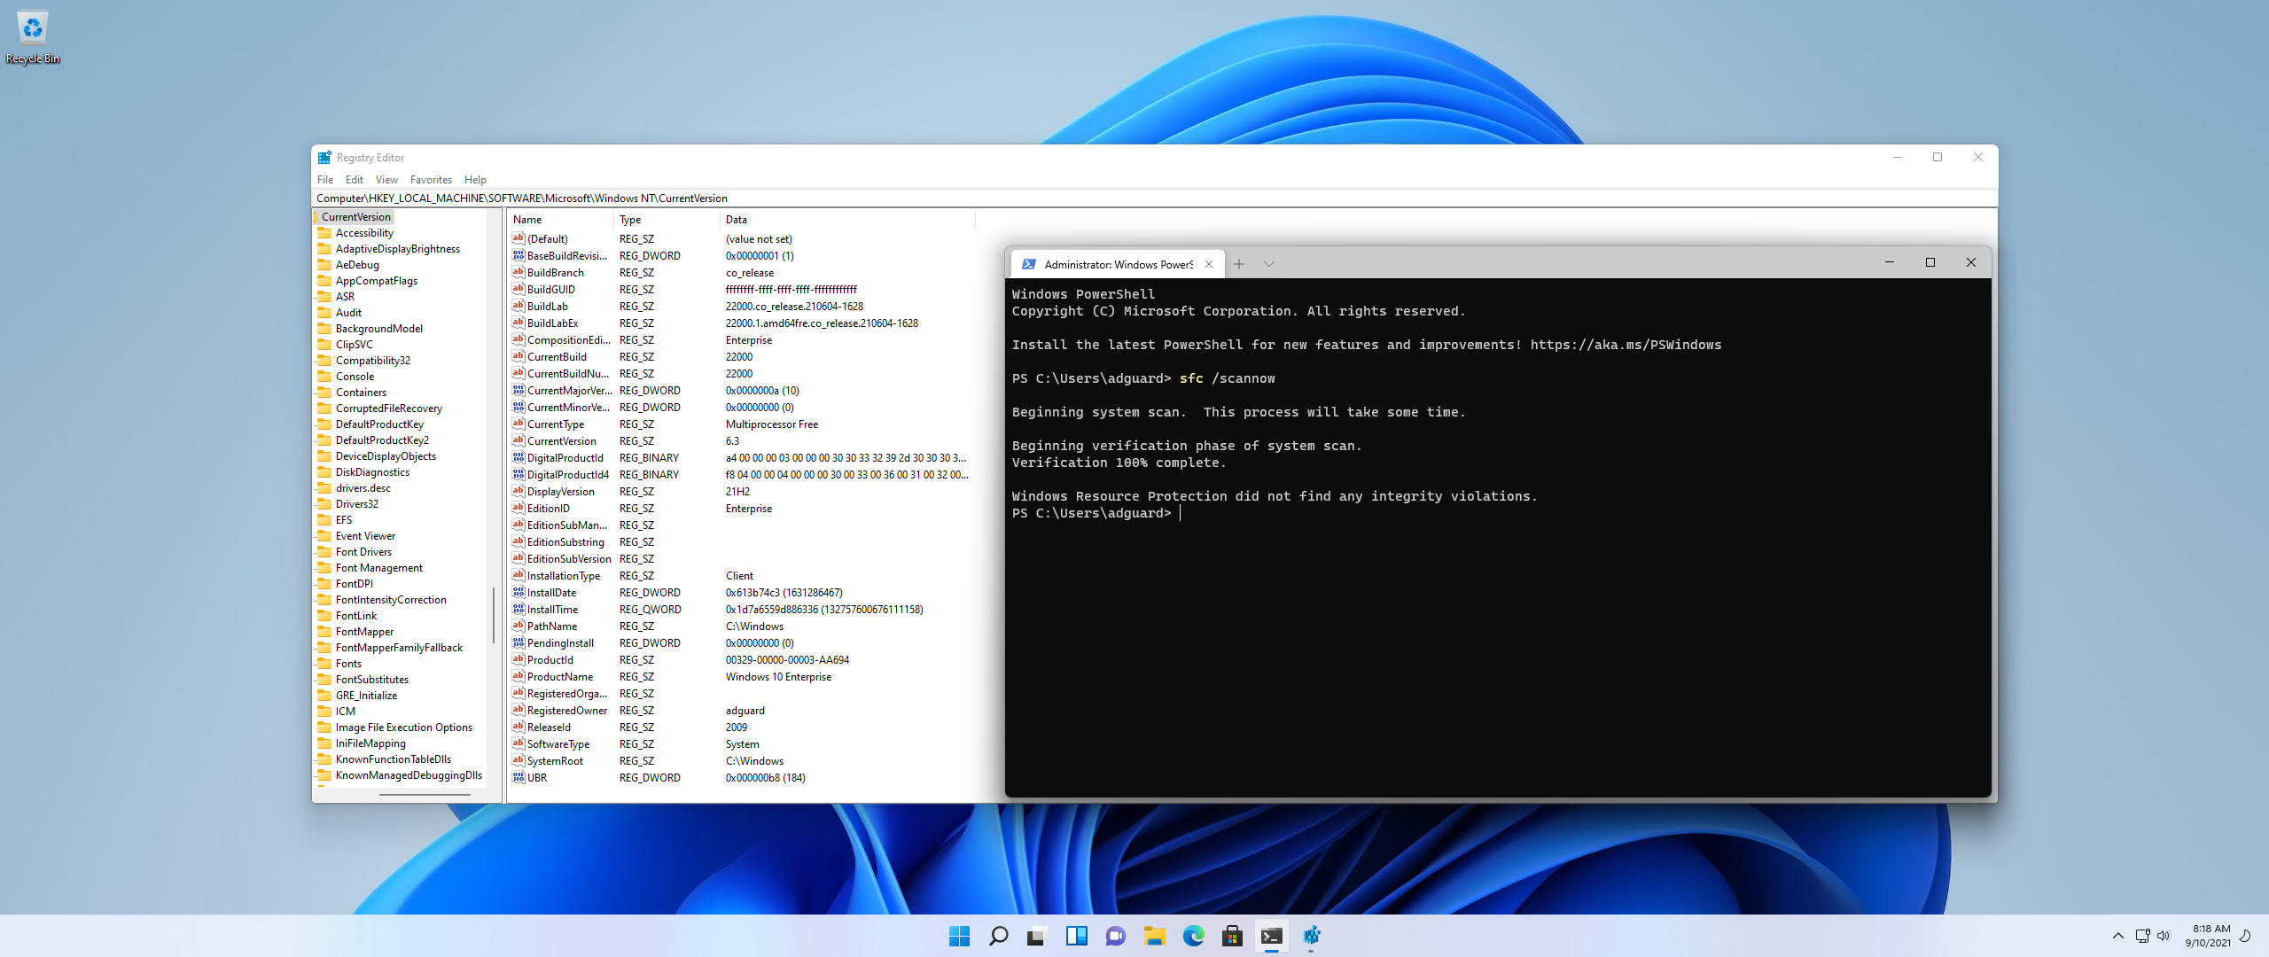Open the Edit menu in Registry Editor

355,180
